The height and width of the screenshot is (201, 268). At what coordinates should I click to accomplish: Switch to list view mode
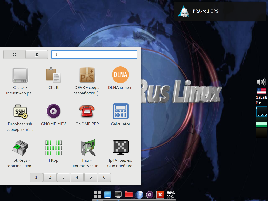(37, 54)
